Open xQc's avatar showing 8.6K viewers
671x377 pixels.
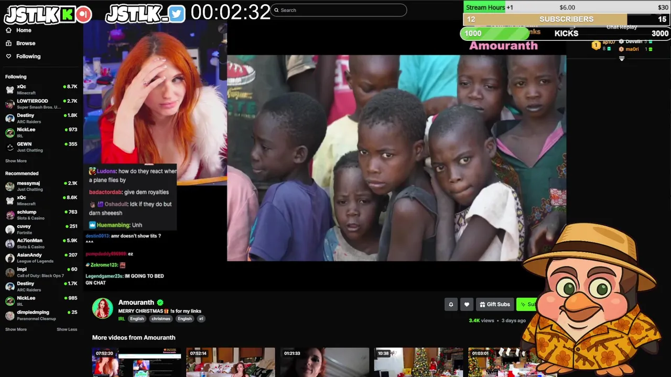9,201
